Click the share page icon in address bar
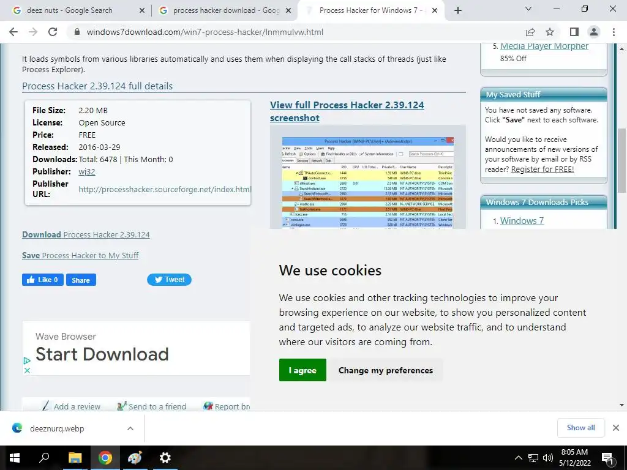627x470 pixels. [x=530, y=32]
